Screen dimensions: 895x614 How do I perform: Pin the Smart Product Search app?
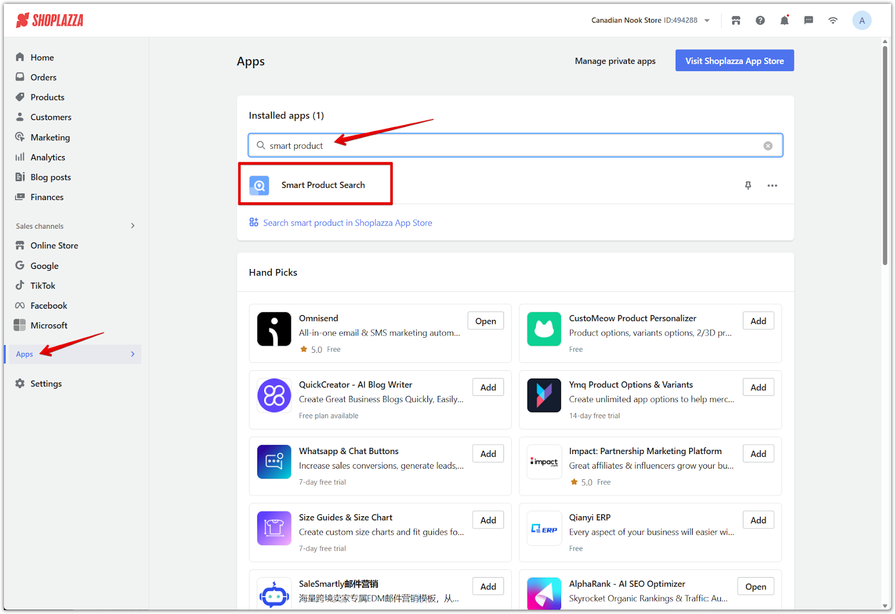[748, 186]
